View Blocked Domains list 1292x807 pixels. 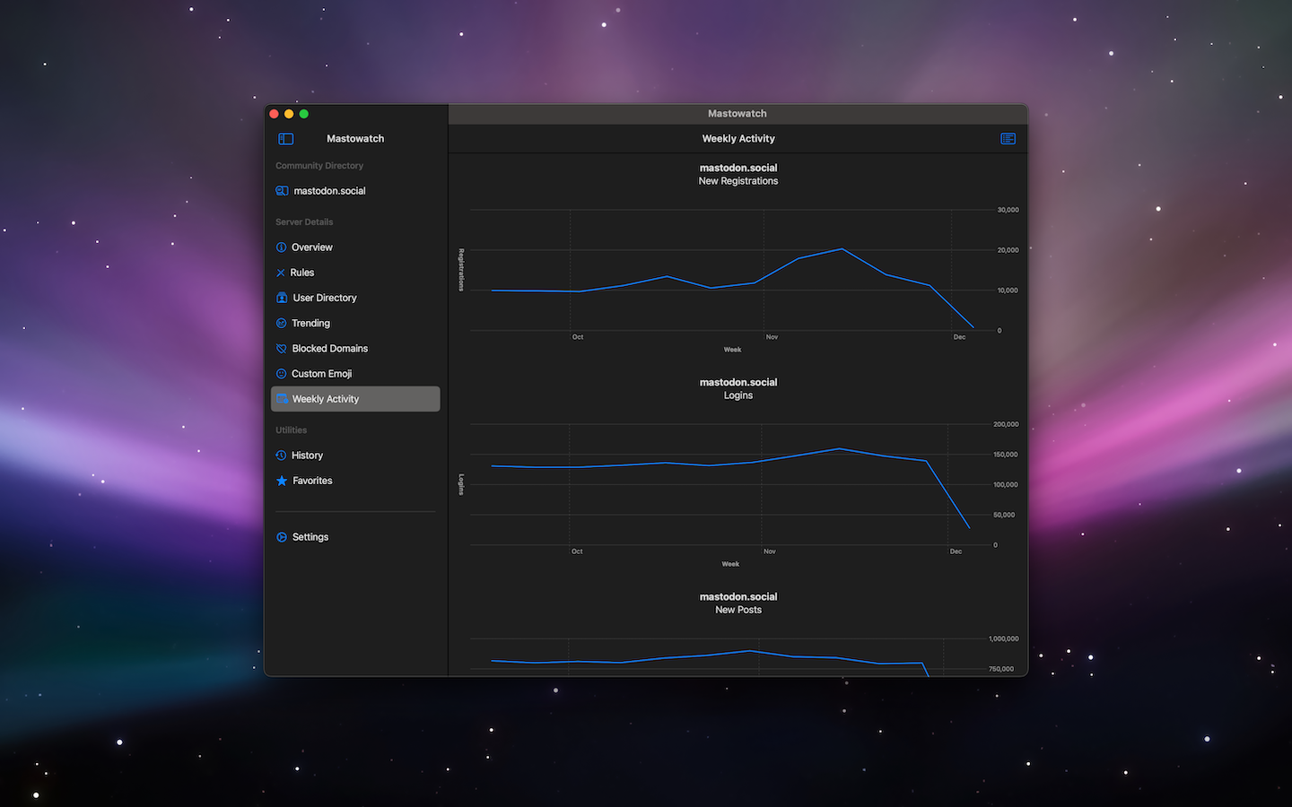click(x=355, y=349)
